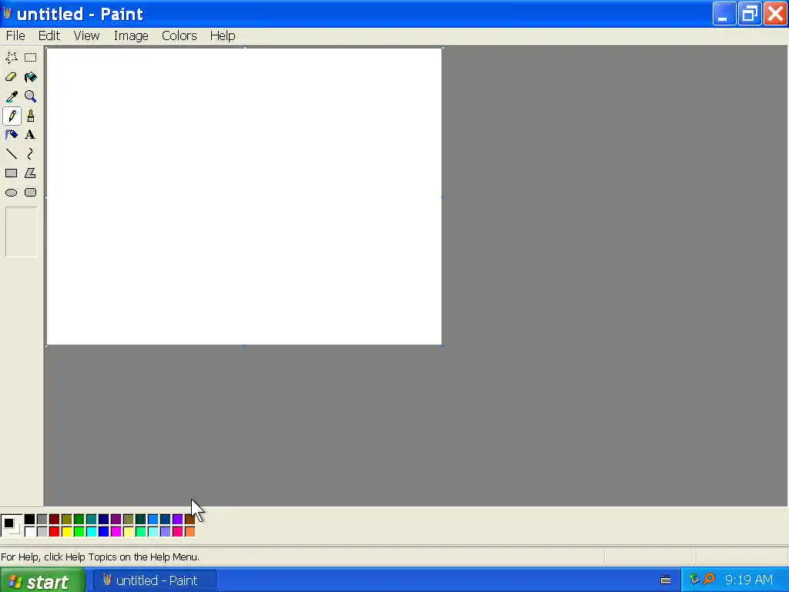
Task: Click the foreground/background color indicator box
Action: point(12,526)
